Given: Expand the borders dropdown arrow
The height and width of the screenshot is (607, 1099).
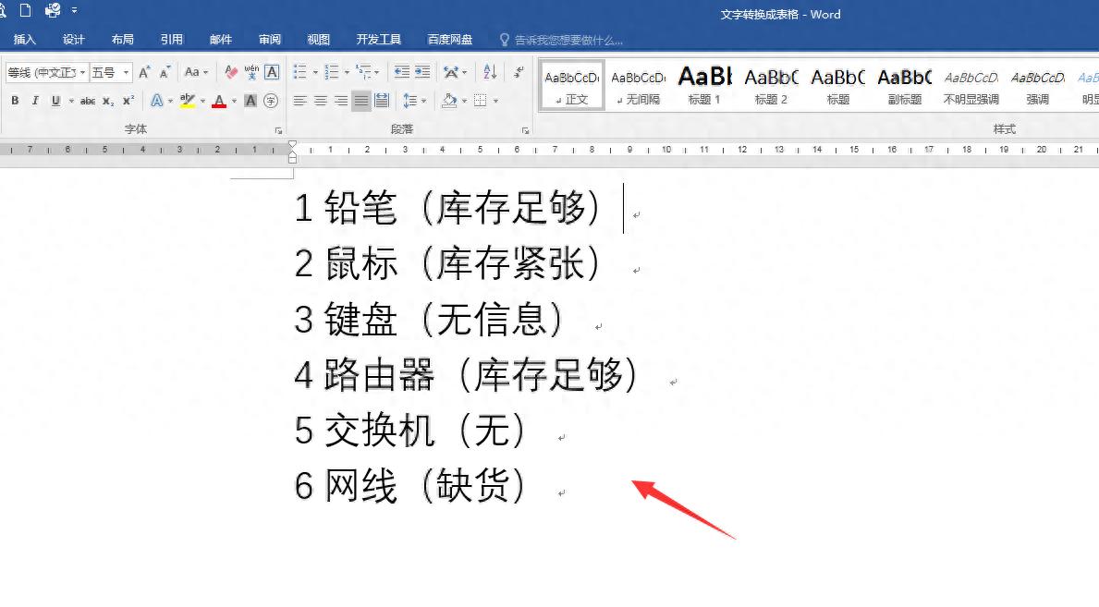Looking at the screenshot, I should (495, 101).
